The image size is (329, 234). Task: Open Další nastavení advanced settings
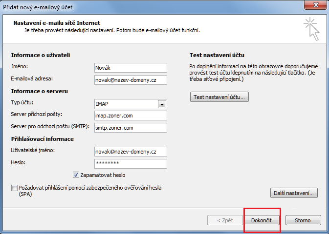(294, 193)
